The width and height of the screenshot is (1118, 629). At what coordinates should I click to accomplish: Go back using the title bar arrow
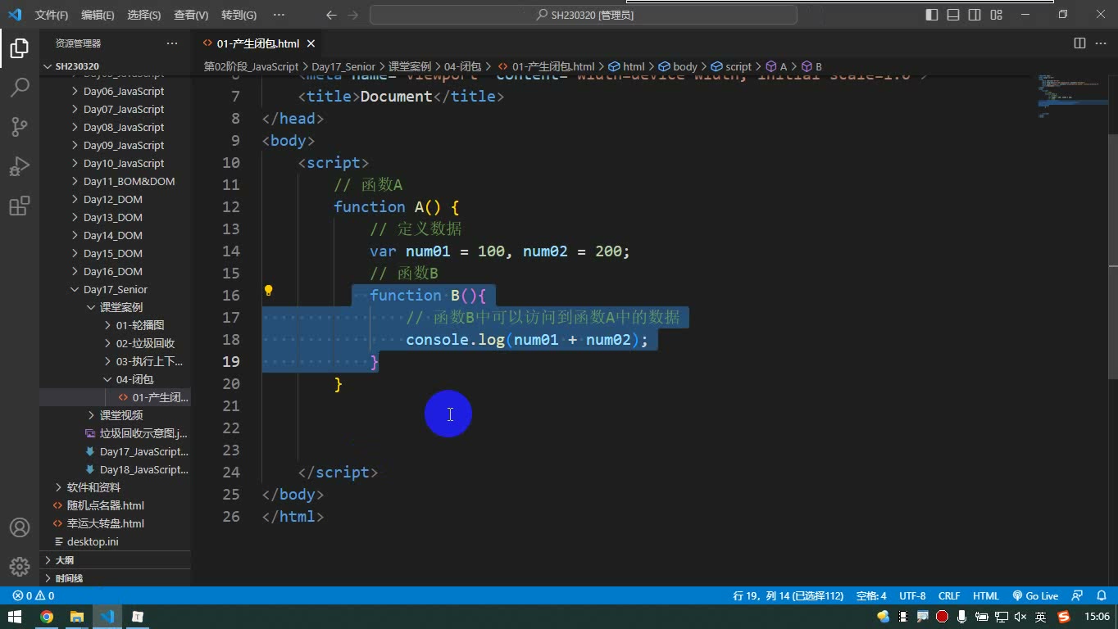coord(331,15)
